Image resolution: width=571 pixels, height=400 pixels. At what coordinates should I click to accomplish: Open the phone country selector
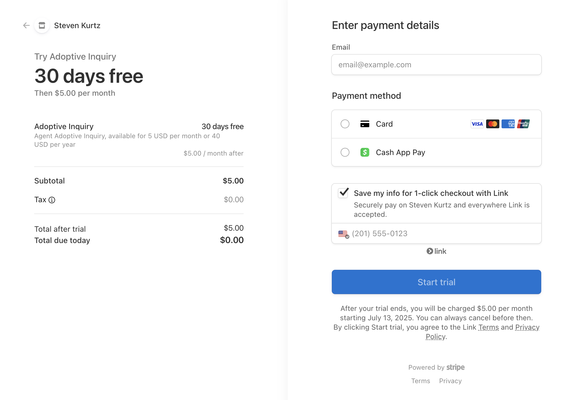(343, 234)
